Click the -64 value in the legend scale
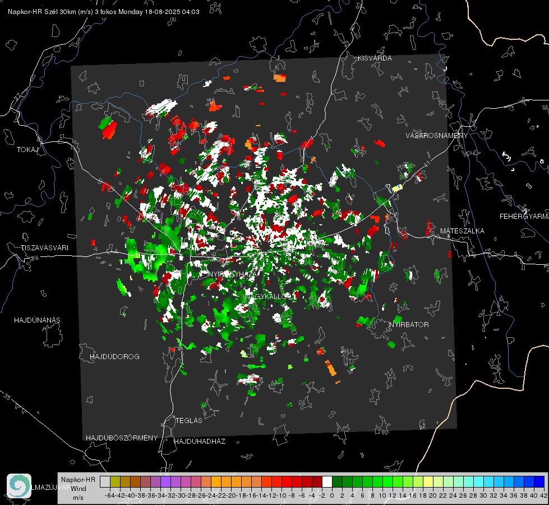 coord(109,495)
